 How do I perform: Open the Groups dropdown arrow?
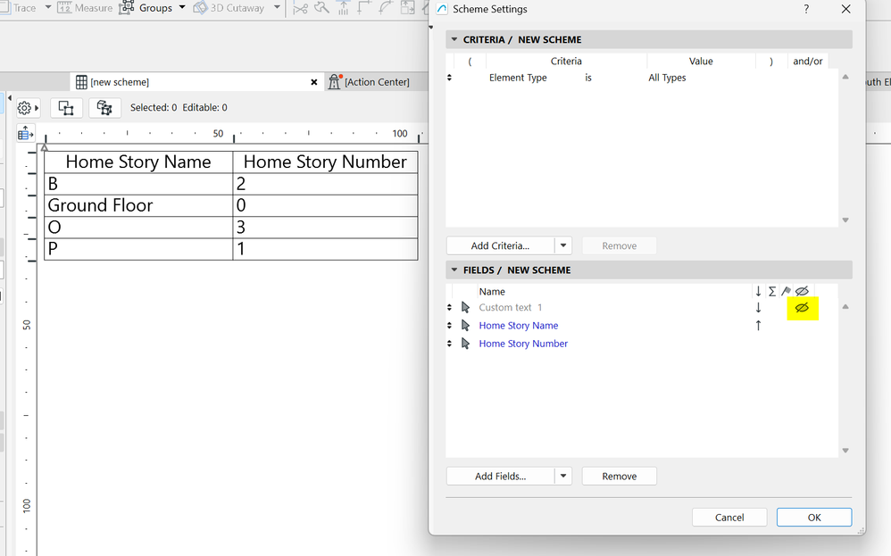[182, 7]
